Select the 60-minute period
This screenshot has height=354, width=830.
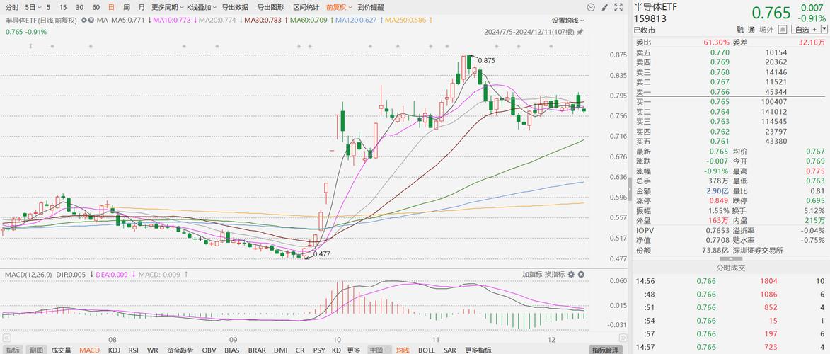pos(96,7)
